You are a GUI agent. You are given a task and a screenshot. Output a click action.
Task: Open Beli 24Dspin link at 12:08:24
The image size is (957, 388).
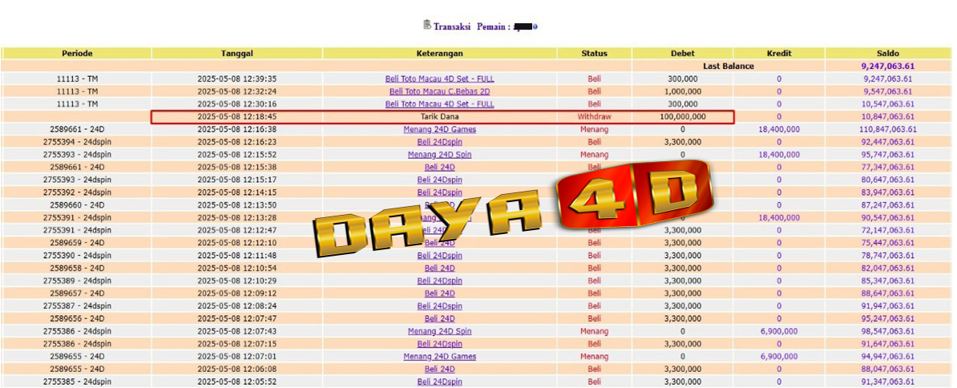point(439,306)
